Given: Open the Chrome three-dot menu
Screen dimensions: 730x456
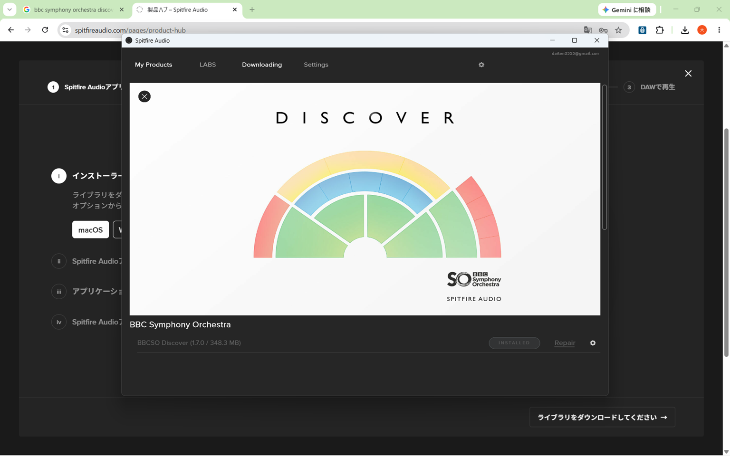Looking at the screenshot, I should click(x=719, y=30).
